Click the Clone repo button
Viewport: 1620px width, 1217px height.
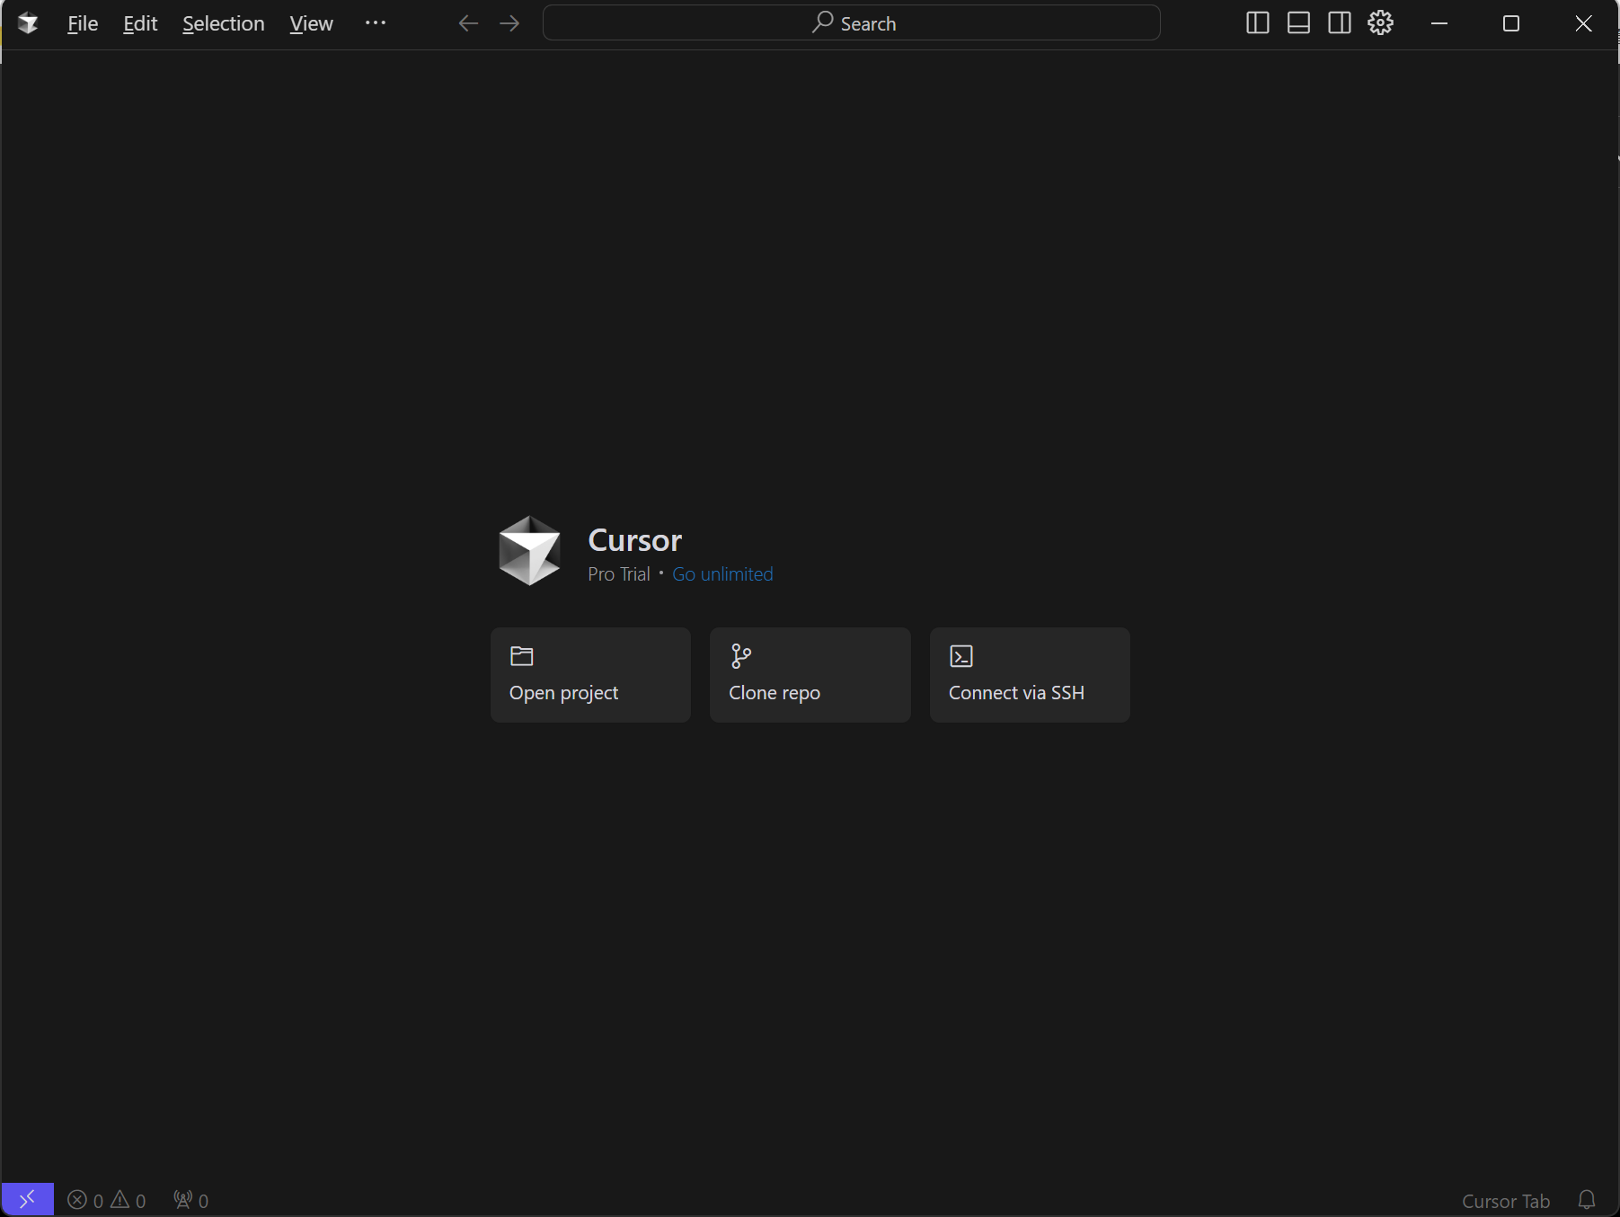(810, 675)
